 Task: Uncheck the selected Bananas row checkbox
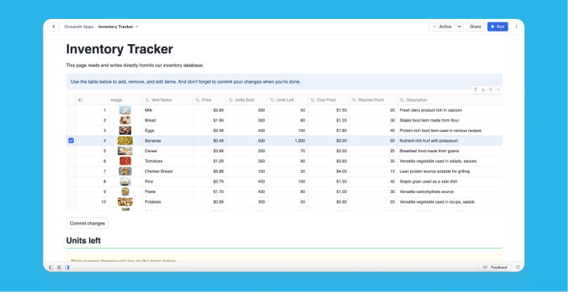click(x=71, y=140)
